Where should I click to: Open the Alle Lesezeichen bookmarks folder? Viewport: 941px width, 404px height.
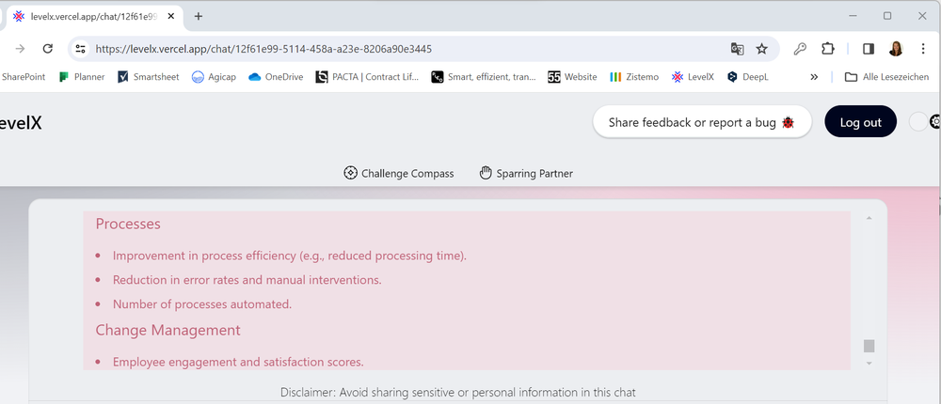pyautogui.click(x=889, y=77)
